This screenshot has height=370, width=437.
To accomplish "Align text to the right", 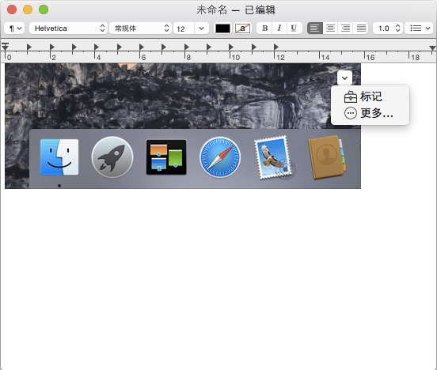I will pos(346,28).
